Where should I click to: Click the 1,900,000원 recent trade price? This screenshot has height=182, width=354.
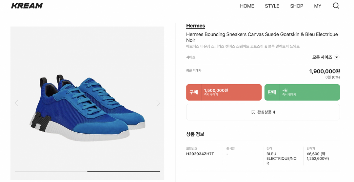pyautogui.click(x=324, y=71)
